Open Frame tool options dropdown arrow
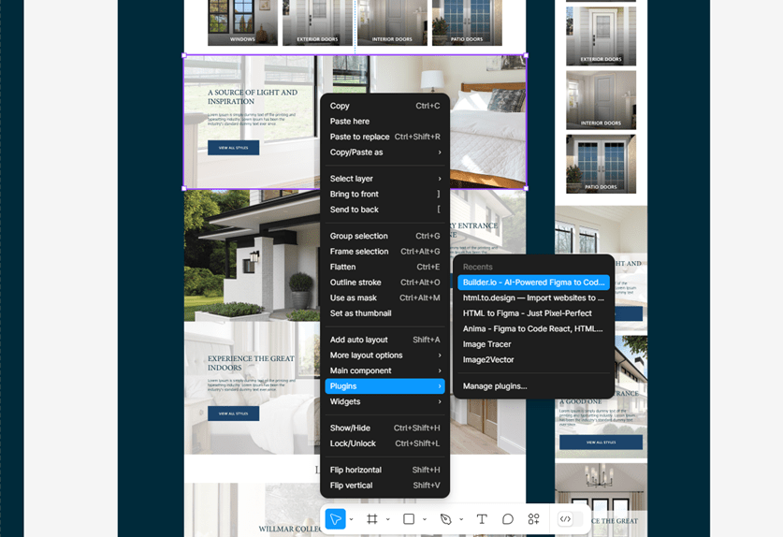This screenshot has height=537, width=783. [x=387, y=520]
